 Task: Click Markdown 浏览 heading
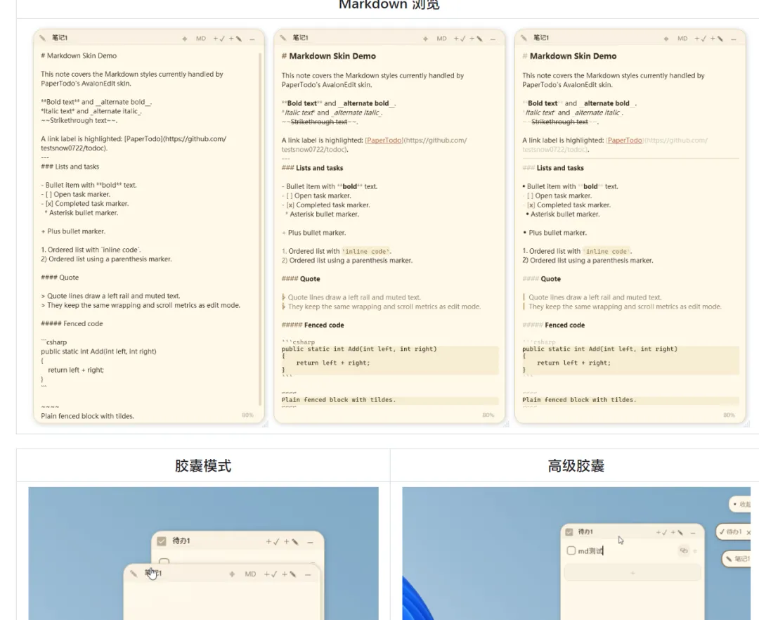pyautogui.click(x=389, y=5)
